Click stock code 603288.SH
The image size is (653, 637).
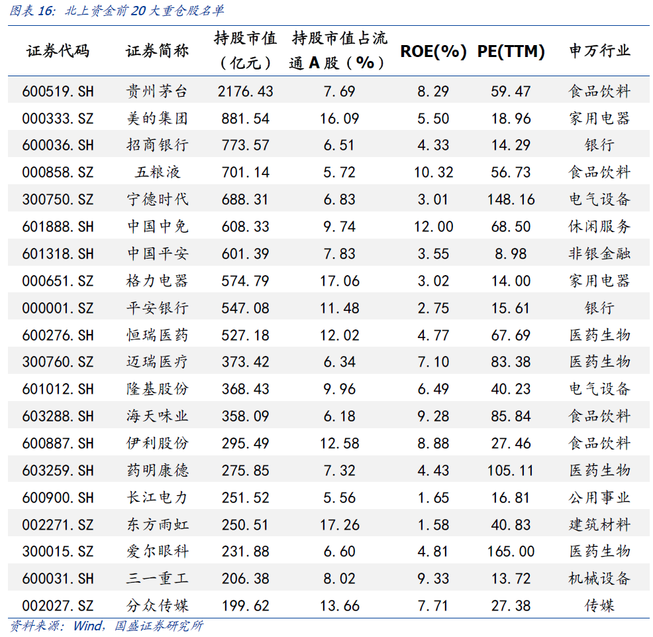click(x=58, y=416)
